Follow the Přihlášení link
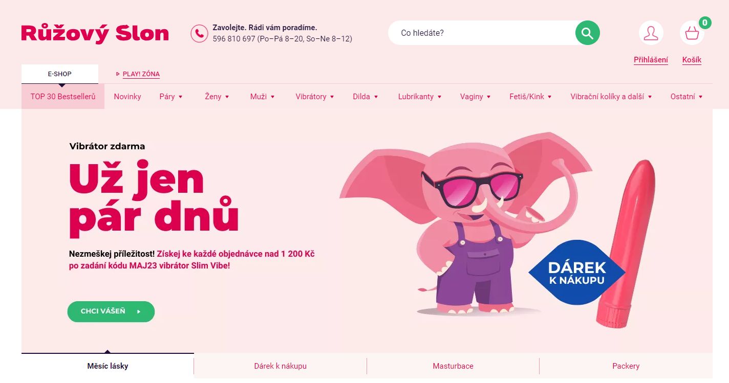The width and height of the screenshot is (729, 383). pyautogui.click(x=651, y=60)
